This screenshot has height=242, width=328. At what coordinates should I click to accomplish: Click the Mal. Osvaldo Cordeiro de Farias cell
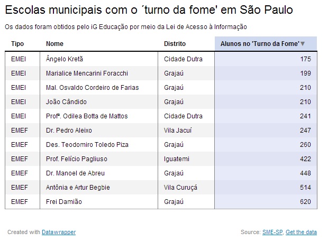coord(88,87)
